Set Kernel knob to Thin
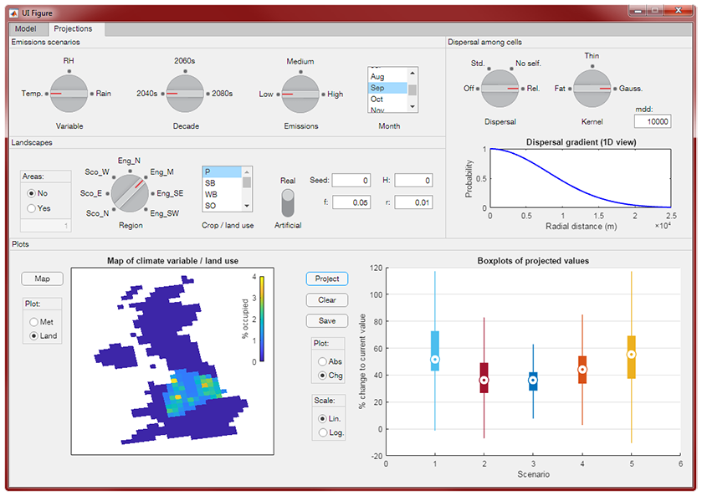Image resolution: width=702 pixels, height=501 pixels. [x=592, y=56]
